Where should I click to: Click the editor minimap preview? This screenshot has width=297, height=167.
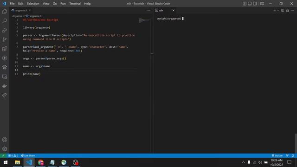(x=144, y=20)
